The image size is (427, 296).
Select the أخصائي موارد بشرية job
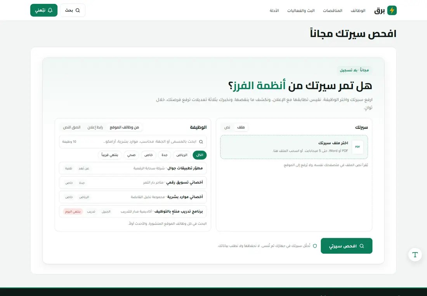coord(133,197)
